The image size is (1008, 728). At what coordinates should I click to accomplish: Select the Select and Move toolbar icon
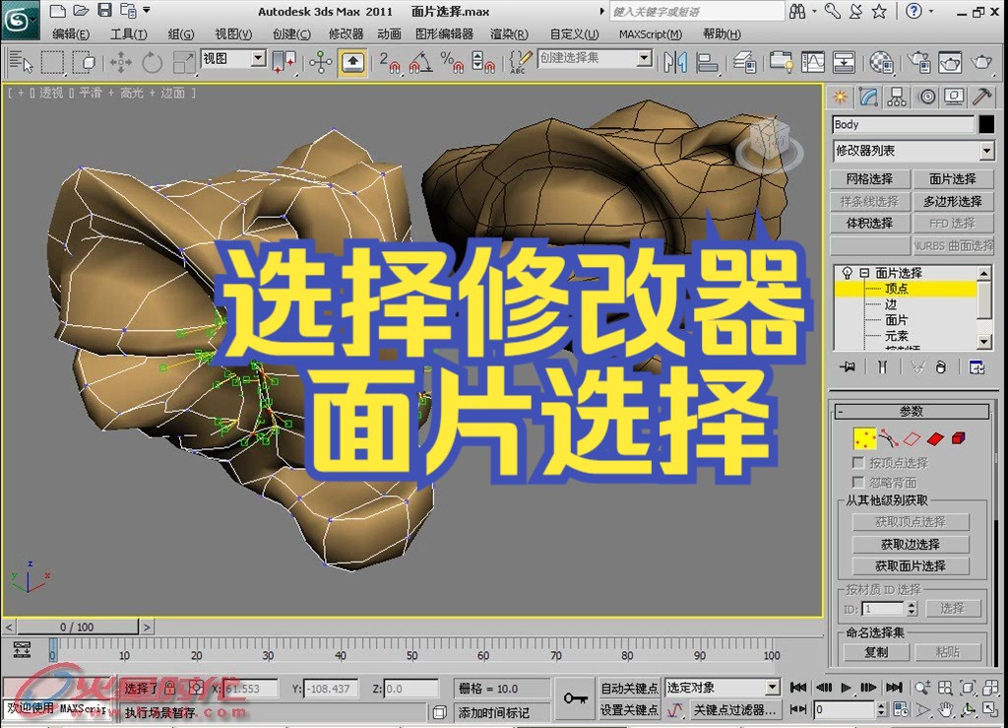pyautogui.click(x=120, y=64)
